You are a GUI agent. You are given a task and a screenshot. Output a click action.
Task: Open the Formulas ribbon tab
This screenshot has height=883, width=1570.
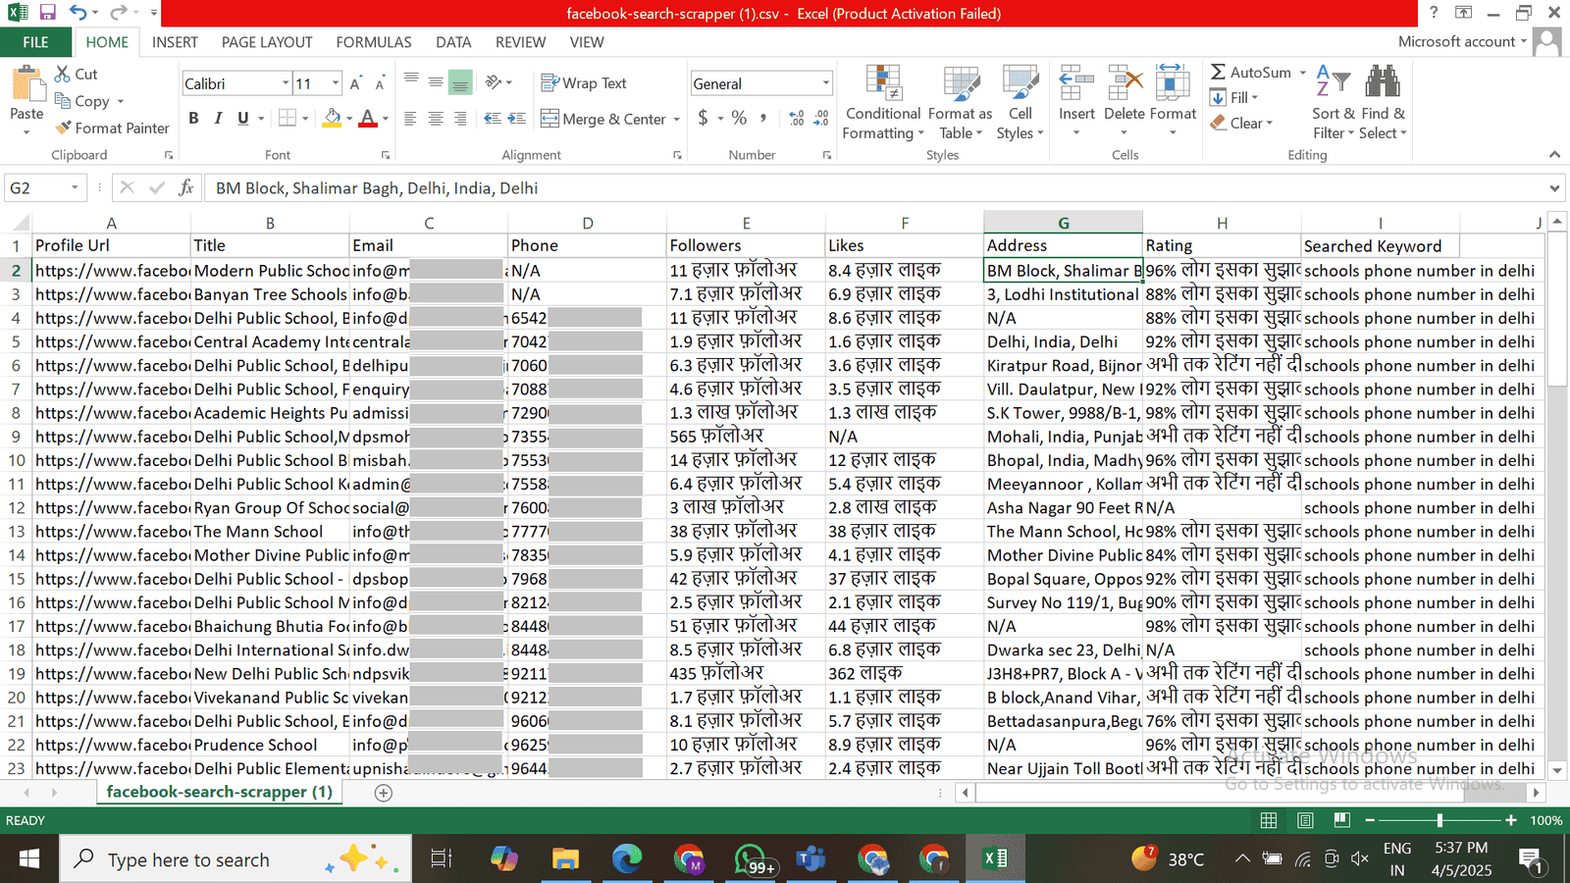click(373, 42)
